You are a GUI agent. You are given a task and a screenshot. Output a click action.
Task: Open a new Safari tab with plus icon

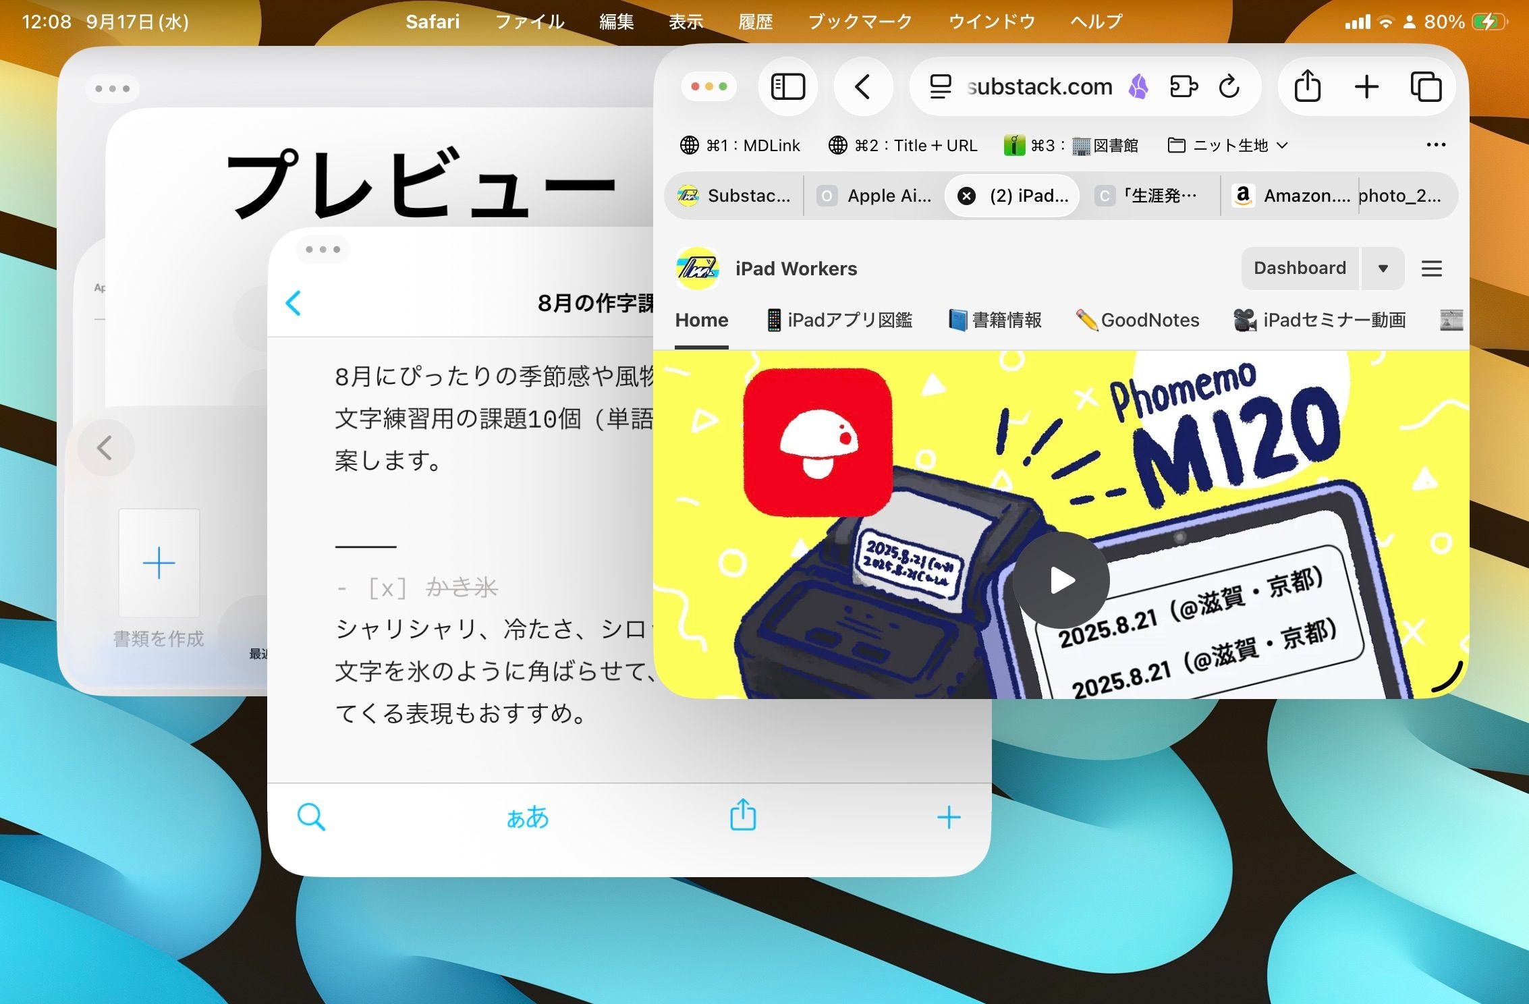[1366, 87]
